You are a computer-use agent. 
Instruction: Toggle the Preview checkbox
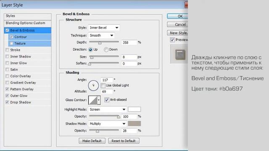coord(172,40)
